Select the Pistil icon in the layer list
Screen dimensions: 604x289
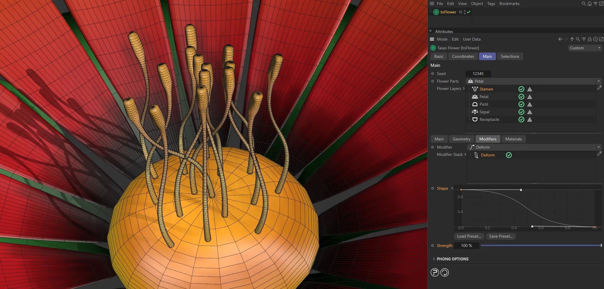coord(475,104)
